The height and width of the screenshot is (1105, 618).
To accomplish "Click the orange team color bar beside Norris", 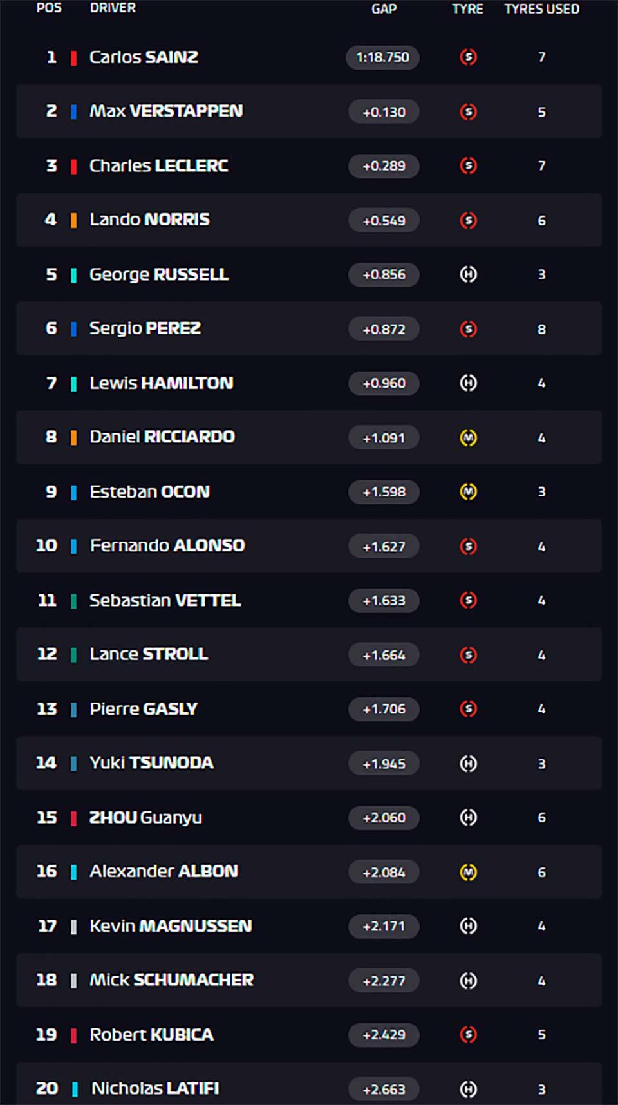I will [x=73, y=220].
